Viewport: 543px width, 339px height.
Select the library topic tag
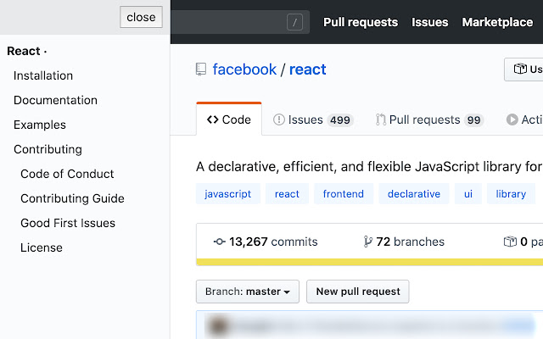click(511, 194)
